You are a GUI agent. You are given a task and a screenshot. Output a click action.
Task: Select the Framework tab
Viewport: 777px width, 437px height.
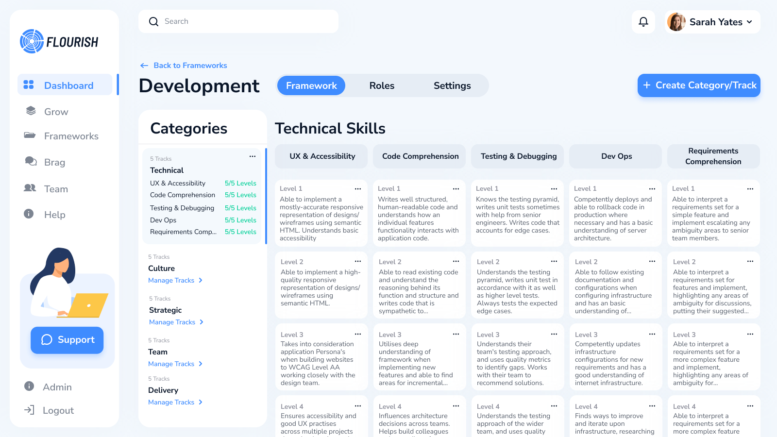click(311, 85)
